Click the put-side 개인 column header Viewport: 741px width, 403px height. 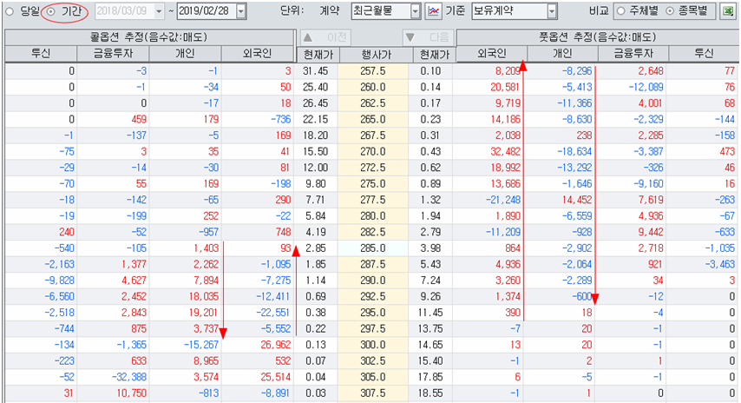coord(562,54)
